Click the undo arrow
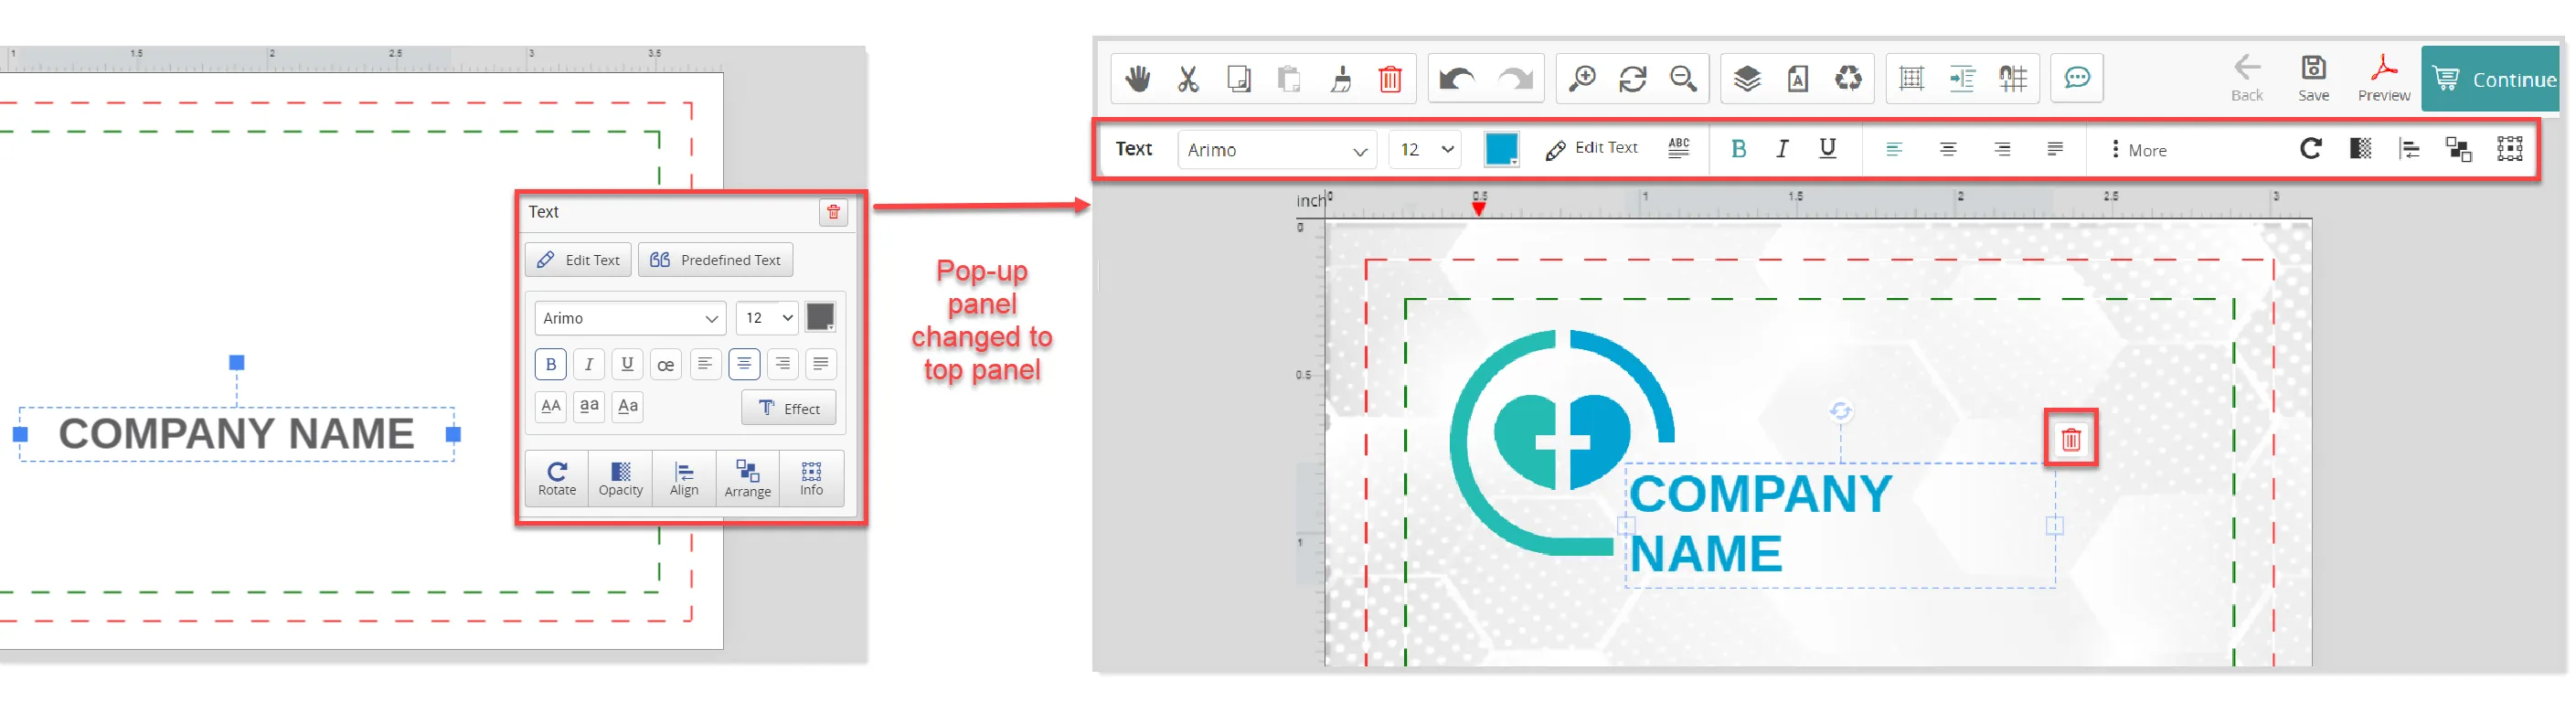2576x713 pixels. (x=1457, y=79)
